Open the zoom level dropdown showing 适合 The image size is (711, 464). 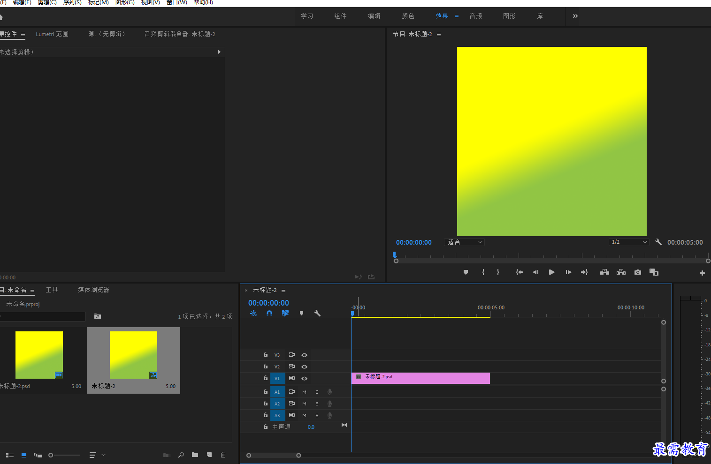465,242
